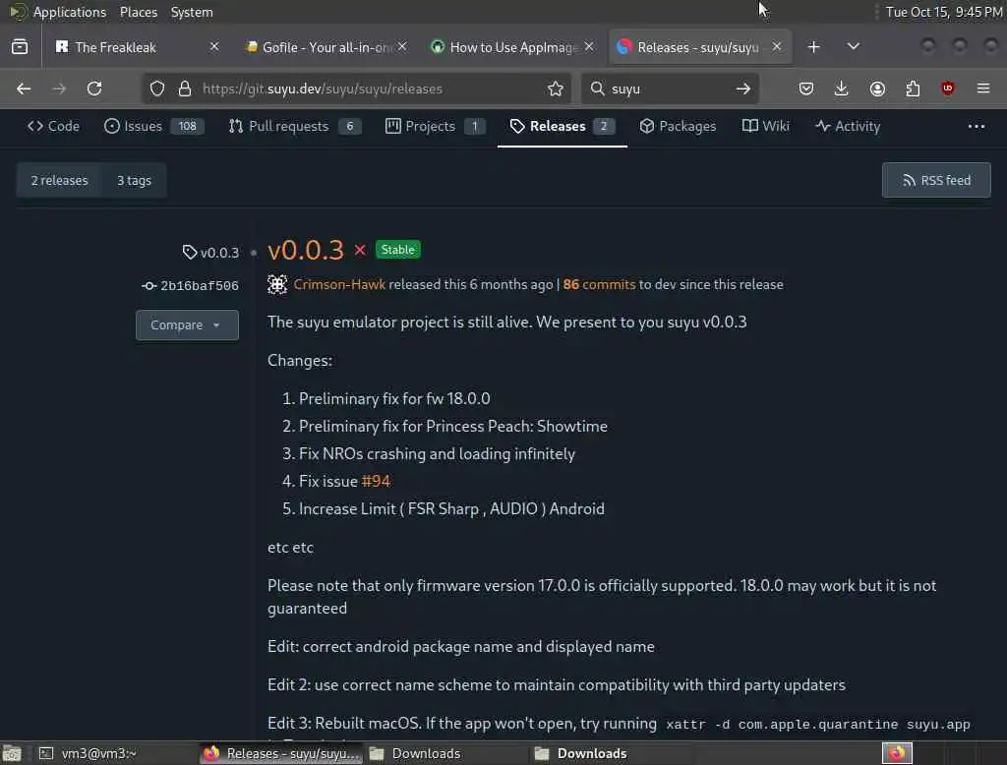
Task: Select the 2 releases button
Action: click(x=60, y=181)
